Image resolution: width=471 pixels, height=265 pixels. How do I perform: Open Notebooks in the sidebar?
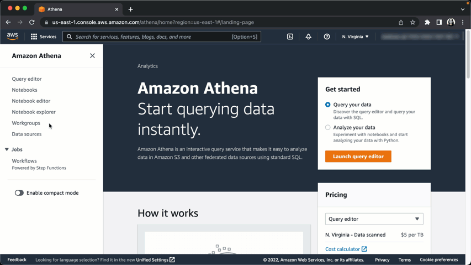click(x=25, y=90)
